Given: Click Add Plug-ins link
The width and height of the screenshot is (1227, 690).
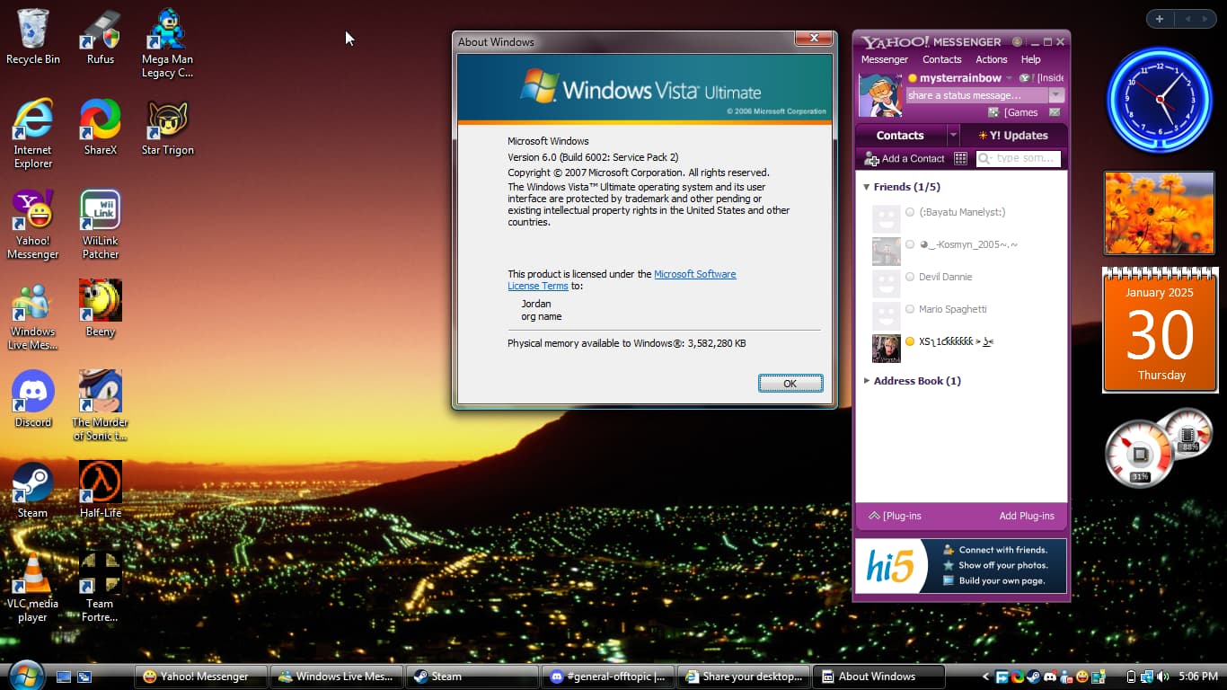Looking at the screenshot, I should (1027, 516).
